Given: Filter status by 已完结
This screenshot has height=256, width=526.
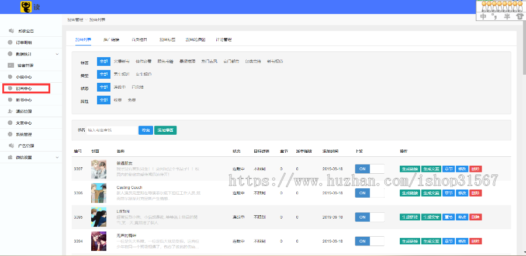Looking at the screenshot, I should pyautogui.click(x=137, y=87).
